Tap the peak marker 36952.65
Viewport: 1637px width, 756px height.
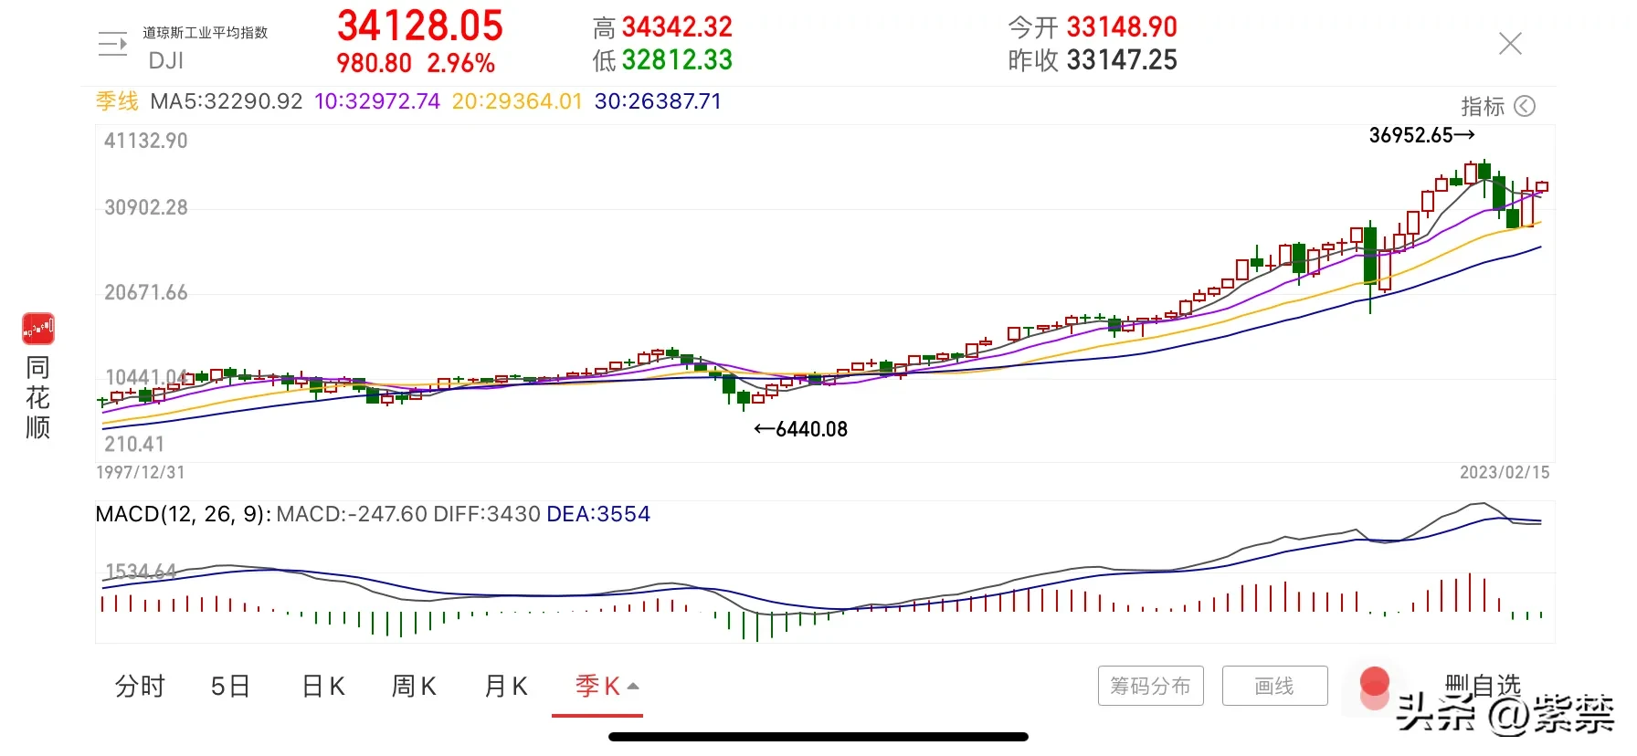[1421, 135]
